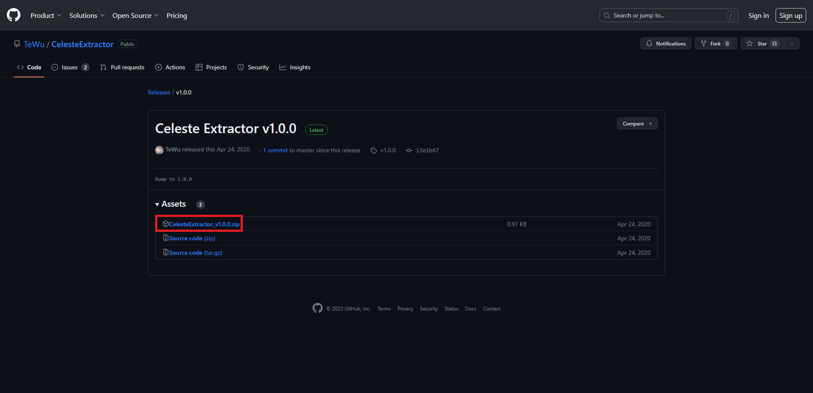Click the Assets count badge showing 3
The width and height of the screenshot is (813, 393).
tap(200, 205)
